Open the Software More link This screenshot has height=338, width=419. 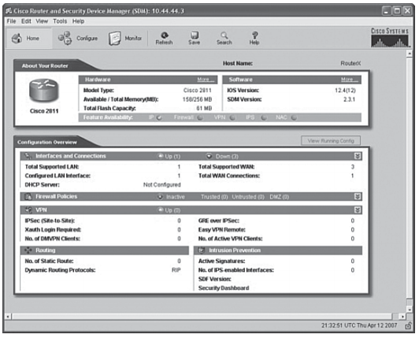(349, 80)
